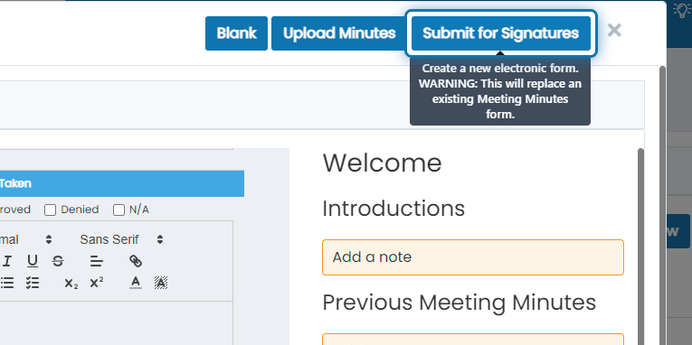The width and height of the screenshot is (692, 345).
Task: Click the Upload Minutes button
Action: pos(339,33)
